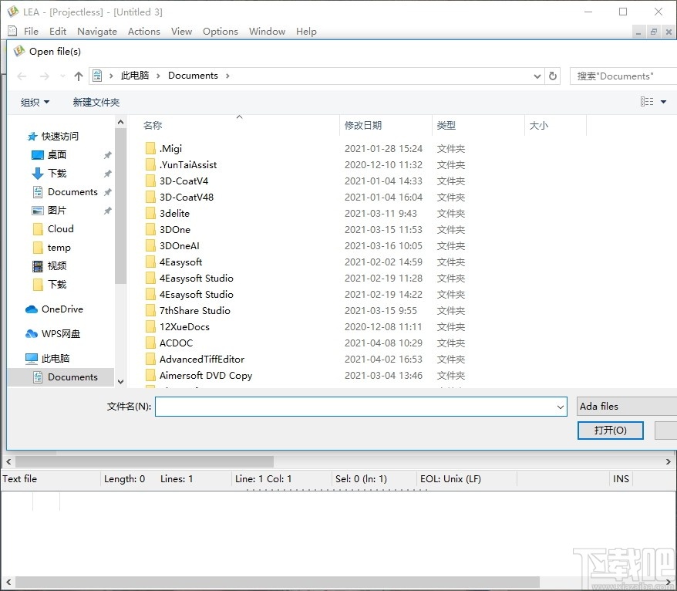
Task: Select the Aimersoft DVD Copy folder icon
Action: point(150,376)
